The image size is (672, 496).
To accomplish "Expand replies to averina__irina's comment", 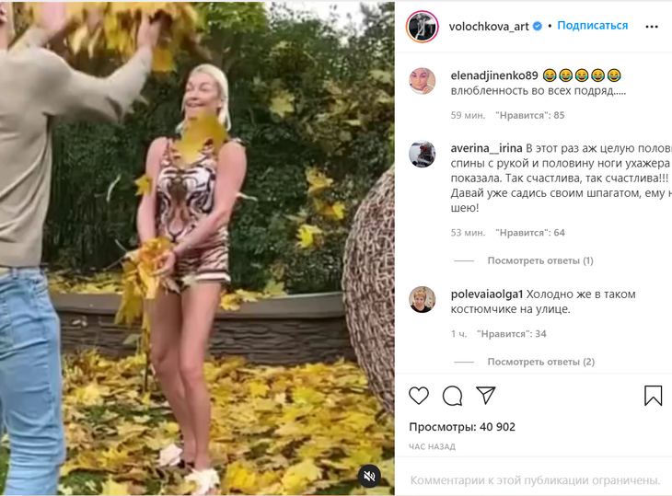I will [x=540, y=260].
